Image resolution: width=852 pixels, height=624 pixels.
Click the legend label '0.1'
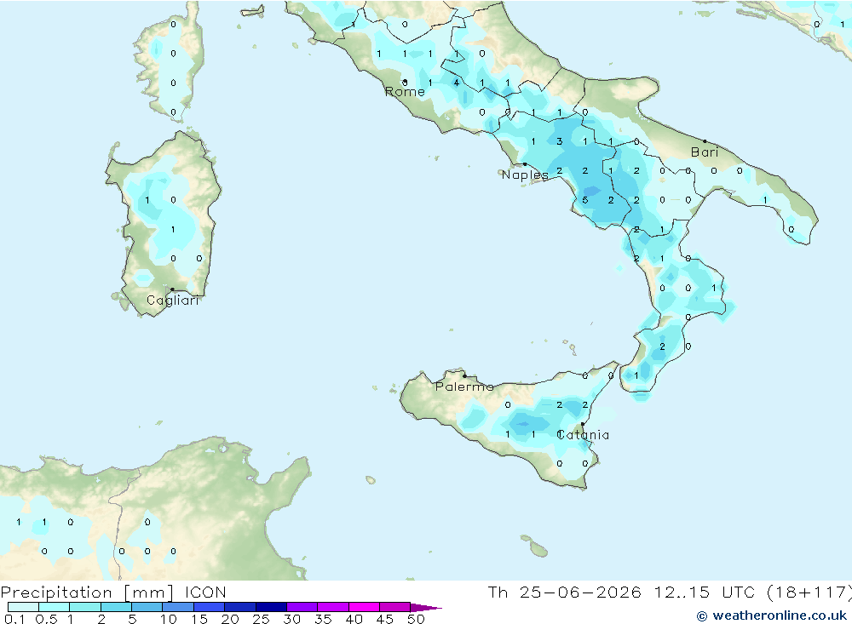[x=14, y=619]
